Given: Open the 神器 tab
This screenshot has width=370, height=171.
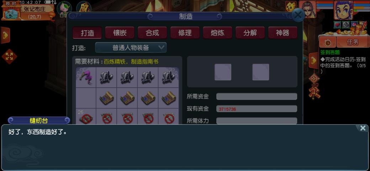Looking at the screenshot, I should (283, 33).
